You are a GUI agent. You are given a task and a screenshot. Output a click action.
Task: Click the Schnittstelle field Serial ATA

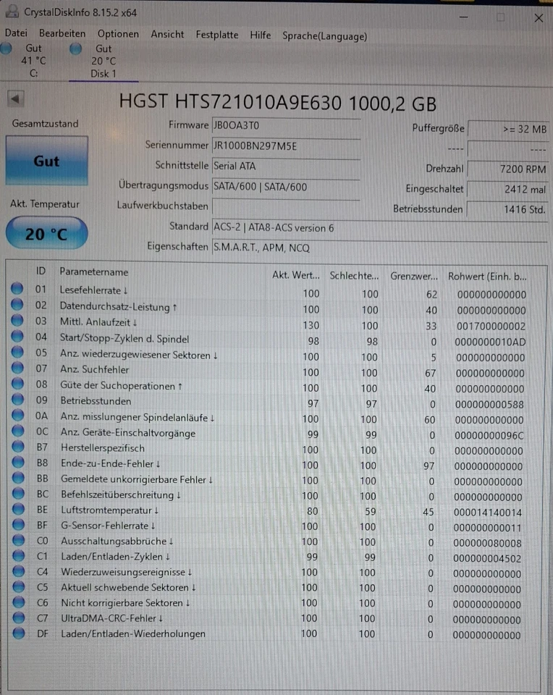click(286, 167)
